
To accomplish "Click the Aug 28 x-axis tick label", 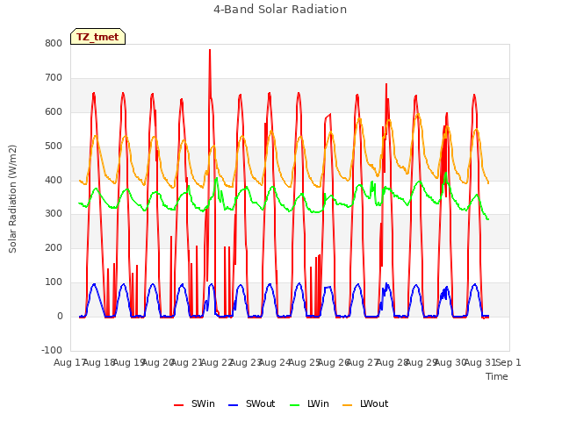I will [x=392, y=362].
